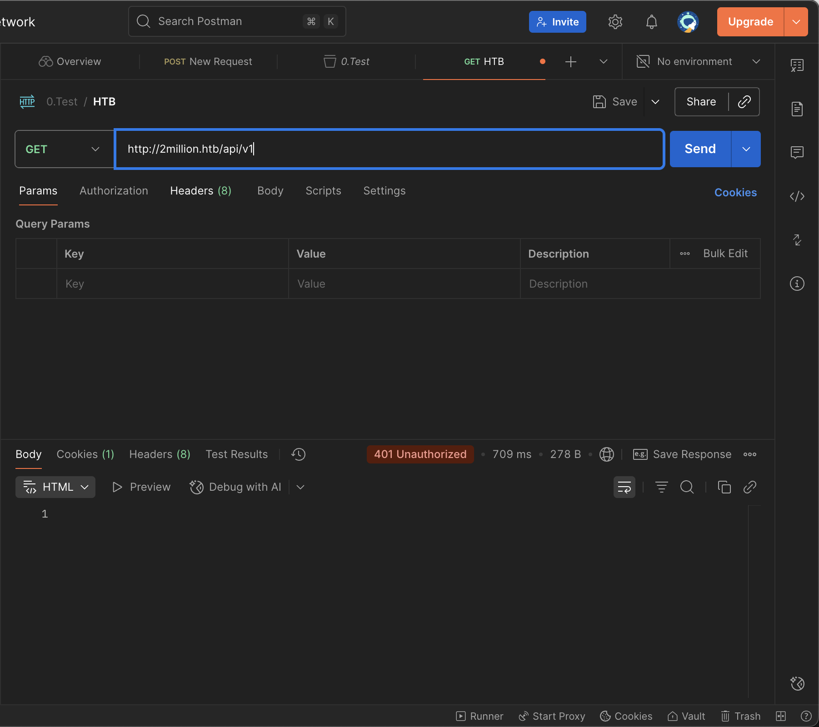This screenshot has height=727, width=819.
Task: Open the request Settings tab
Action: click(385, 191)
